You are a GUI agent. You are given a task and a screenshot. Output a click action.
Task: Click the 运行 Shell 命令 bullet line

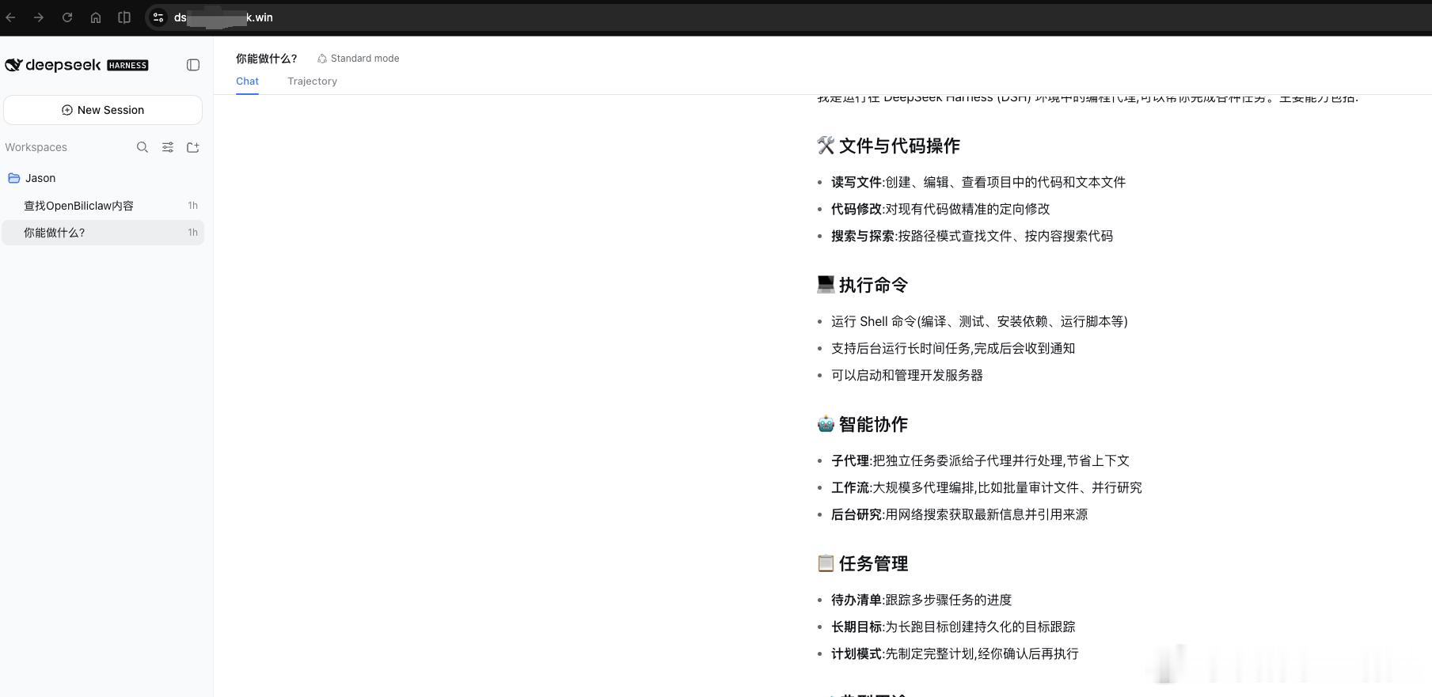(x=979, y=321)
